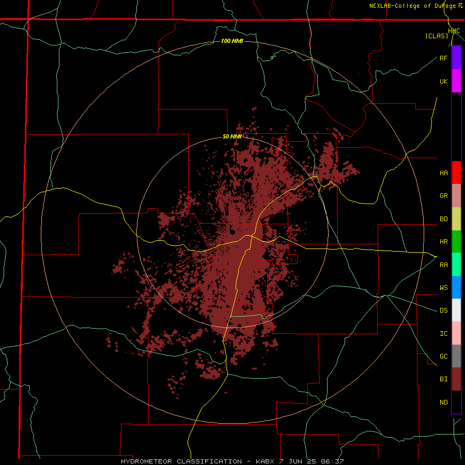Select the DS white legend swatch
Image resolution: width=465 pixels, height=465 pixels.
click(456, 310)
